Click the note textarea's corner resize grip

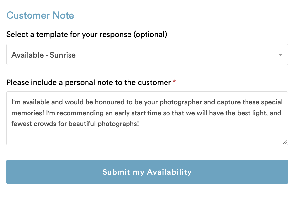click(285, 142)
